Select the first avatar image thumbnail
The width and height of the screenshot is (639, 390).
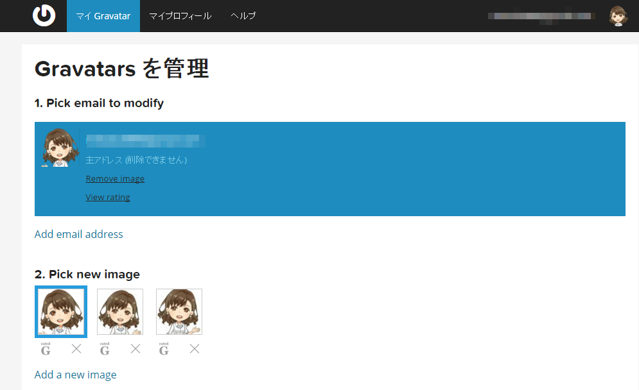pos(60,312)
